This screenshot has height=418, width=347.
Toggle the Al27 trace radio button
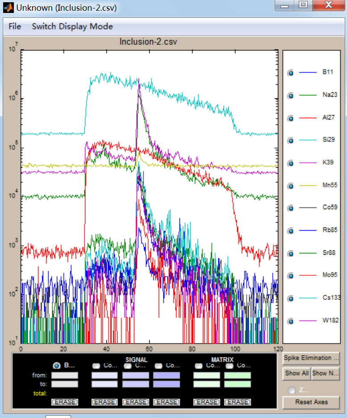(290, 118)
